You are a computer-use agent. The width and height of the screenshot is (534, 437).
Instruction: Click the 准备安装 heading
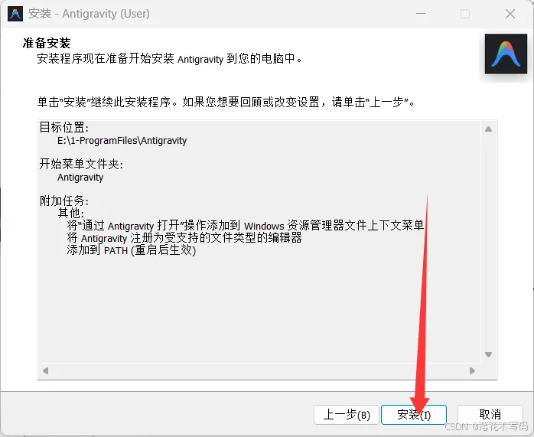point(47,44)
